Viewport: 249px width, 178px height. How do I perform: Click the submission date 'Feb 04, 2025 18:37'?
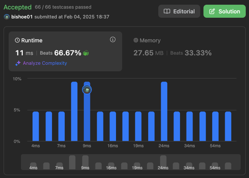tap(86, 17)
